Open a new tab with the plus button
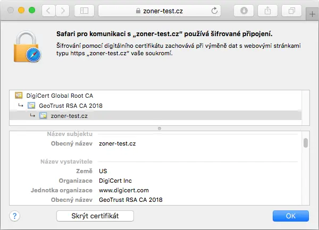This screenshot has height=230, width=319. [312, 14]
